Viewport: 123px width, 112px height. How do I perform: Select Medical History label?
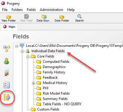tap(55, 83)
